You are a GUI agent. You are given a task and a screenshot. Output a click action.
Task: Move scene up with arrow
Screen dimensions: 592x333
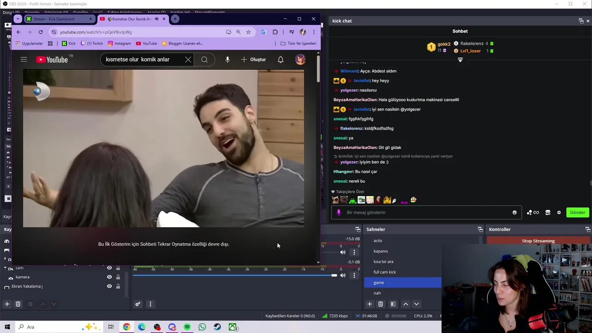[406, 304]
